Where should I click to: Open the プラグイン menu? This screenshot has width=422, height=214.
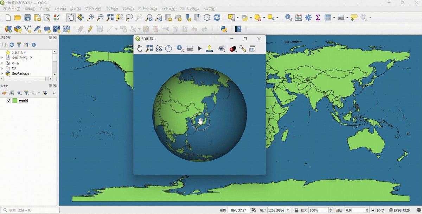point(93,9)
